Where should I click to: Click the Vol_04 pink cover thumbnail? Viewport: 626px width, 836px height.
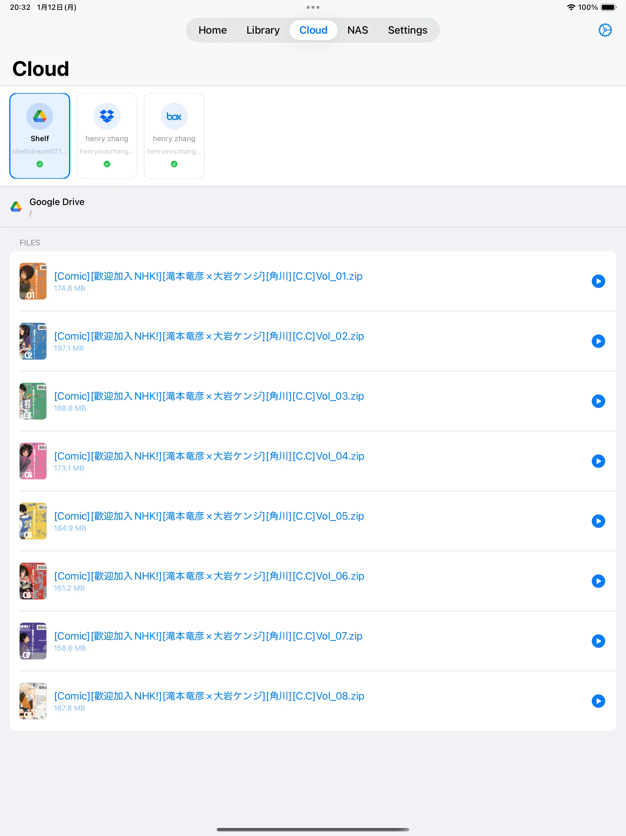[33, 461]
